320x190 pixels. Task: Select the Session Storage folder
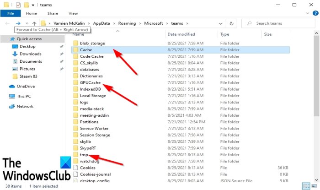[x=95, y=135]
